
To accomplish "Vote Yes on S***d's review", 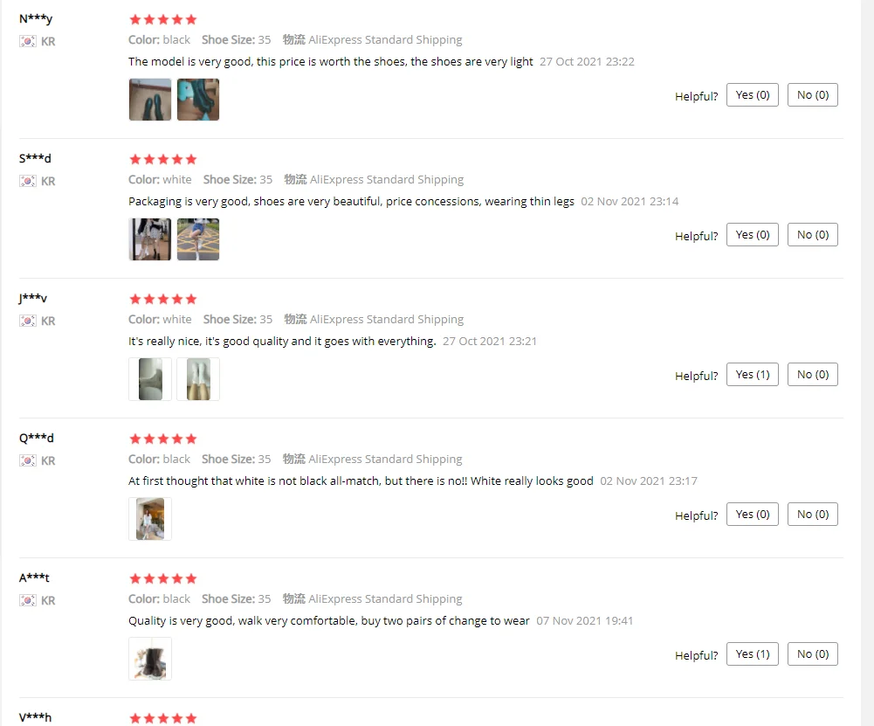I will click(x=753, y=235).
